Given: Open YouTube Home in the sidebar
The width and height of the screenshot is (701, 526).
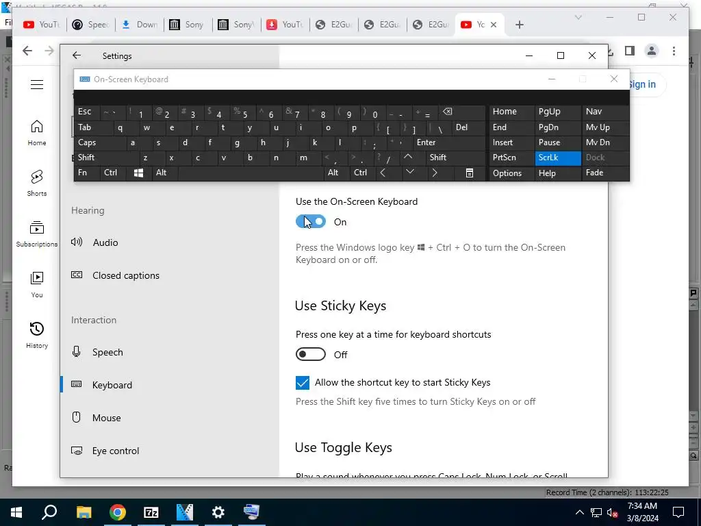Looking at the screenshot, I should [x=37, y=133].
